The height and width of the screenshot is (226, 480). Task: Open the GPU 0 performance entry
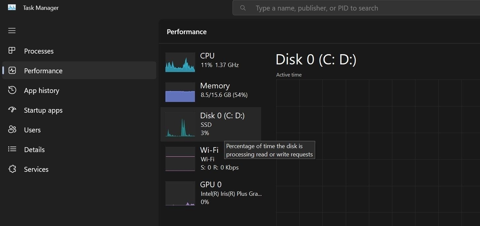211,193
